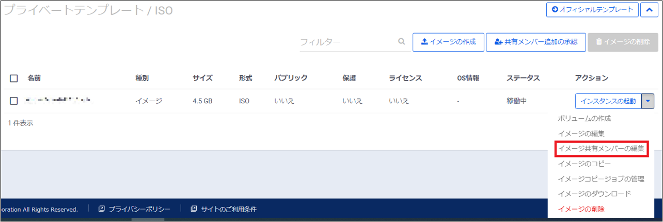Click the OS情報 column header
663x222 pixels.
pyautogui.click(x=468, y=78)
